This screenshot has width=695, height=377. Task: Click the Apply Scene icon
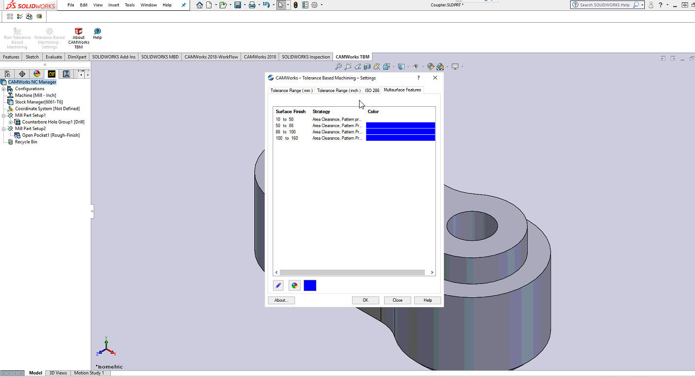click(x=440, y=66)
